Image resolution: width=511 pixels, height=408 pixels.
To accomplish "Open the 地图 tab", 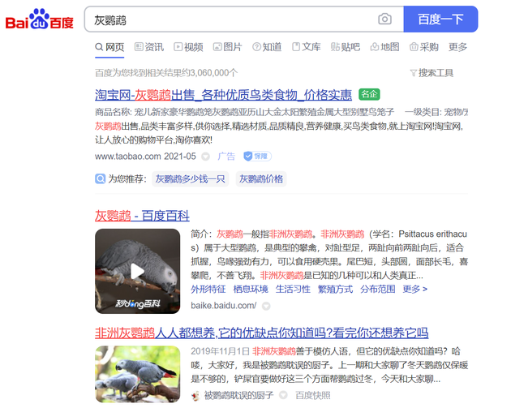I will click(385, 47).
